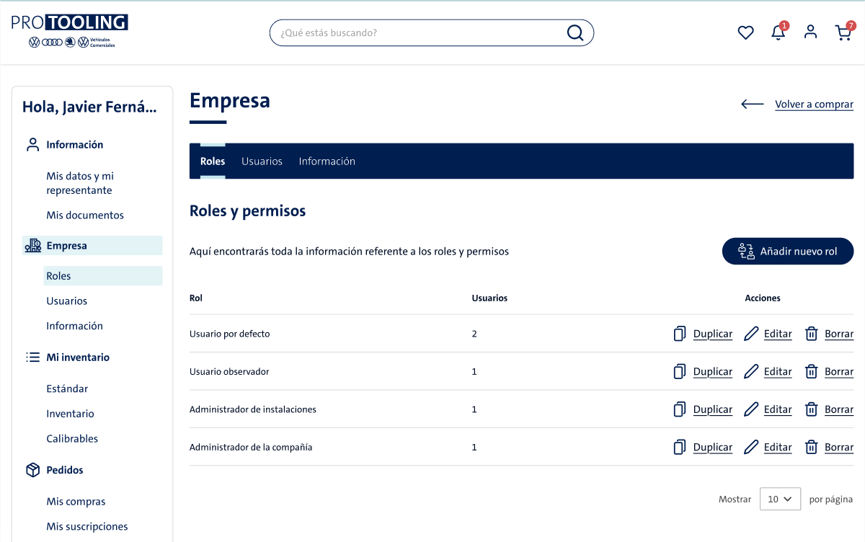Focus the ¿Qué estás buscando? search field

click(x=432, y=32)
